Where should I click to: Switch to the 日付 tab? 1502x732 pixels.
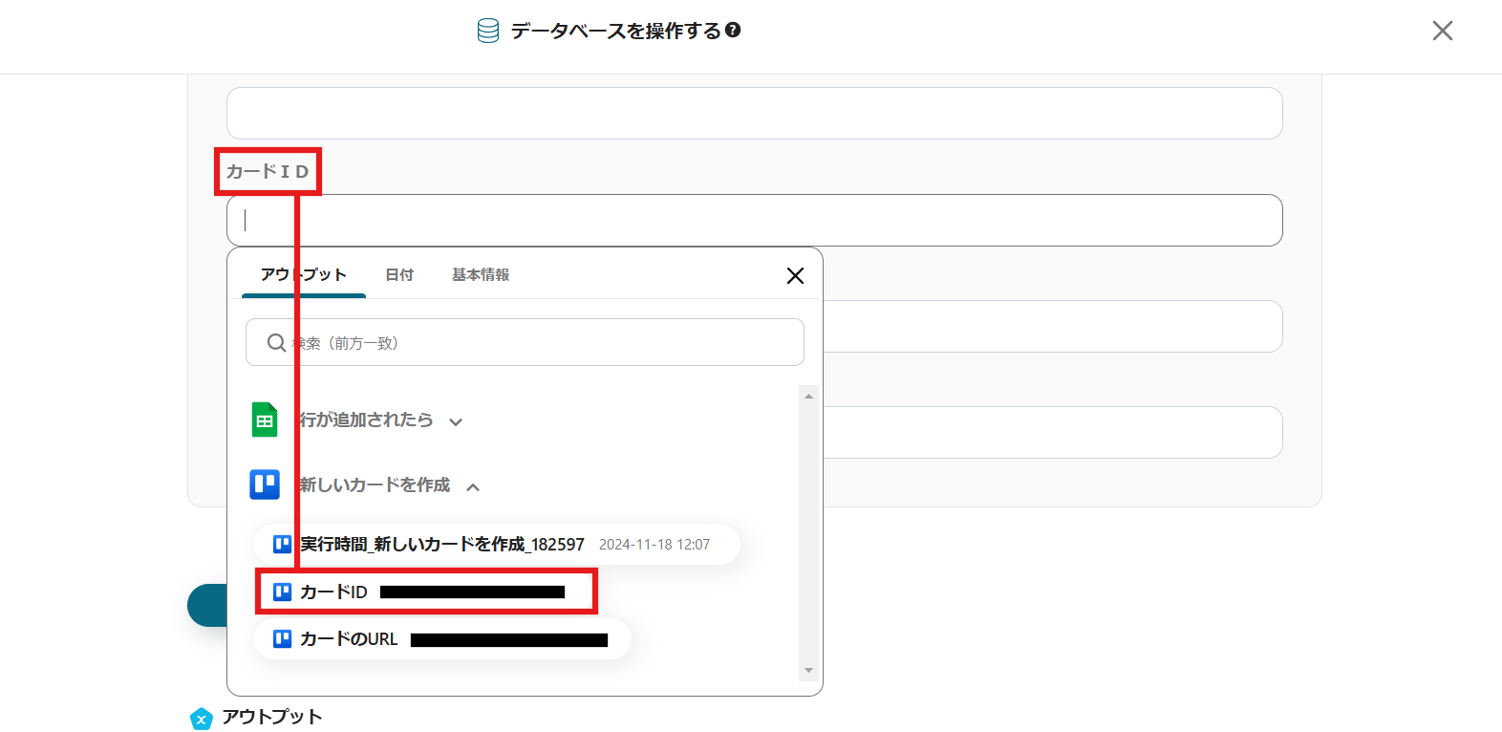coord(399,275)
